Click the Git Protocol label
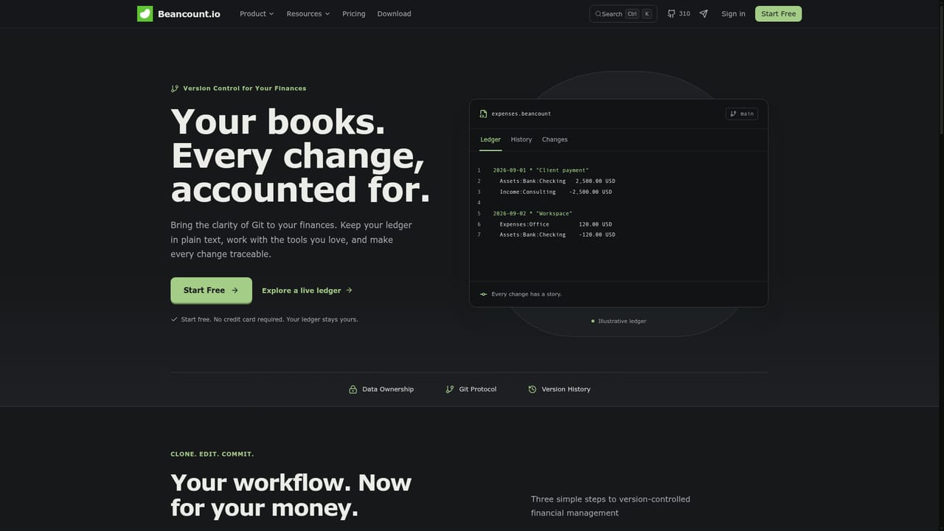Image resolution: width=944 pixels, height=531 pixels. (478, 389)
